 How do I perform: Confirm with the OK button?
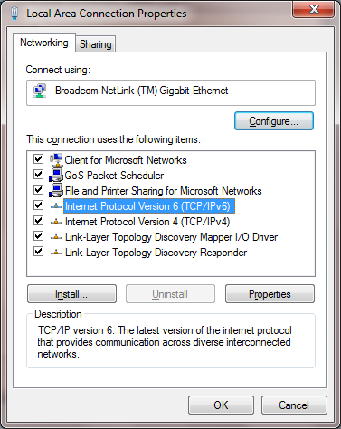(x=221, y=405)
